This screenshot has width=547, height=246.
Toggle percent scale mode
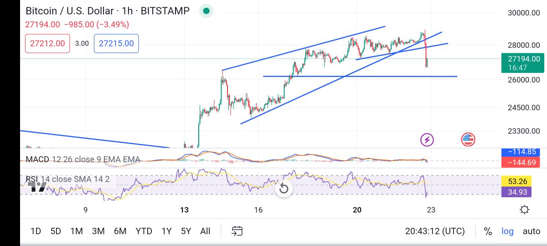coord(488,231)
